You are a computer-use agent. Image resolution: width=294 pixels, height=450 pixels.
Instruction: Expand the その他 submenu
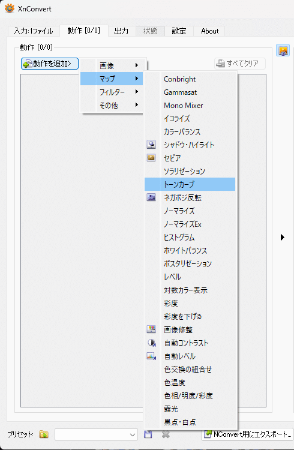[112, 105]
